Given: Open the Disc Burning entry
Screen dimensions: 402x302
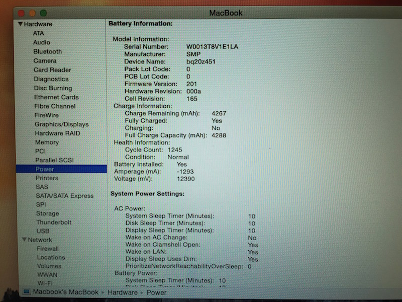Looking at the screenshot, I should point(53,88).
